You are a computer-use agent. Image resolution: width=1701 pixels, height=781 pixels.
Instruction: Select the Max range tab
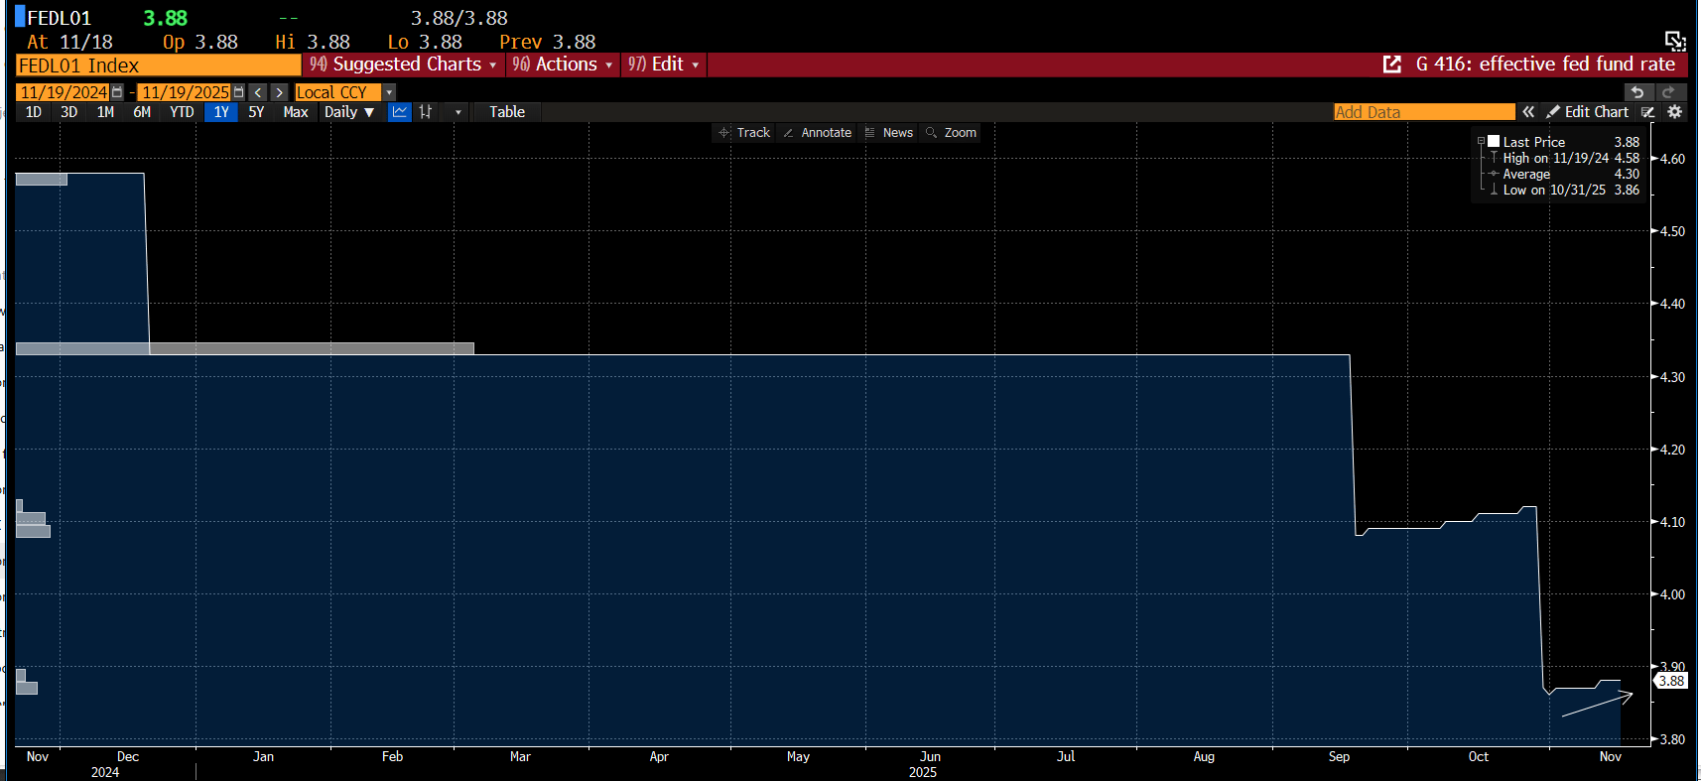[296, 112]
